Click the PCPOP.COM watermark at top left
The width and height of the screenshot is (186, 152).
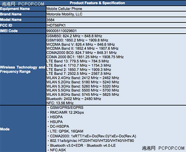coord(23,4)
